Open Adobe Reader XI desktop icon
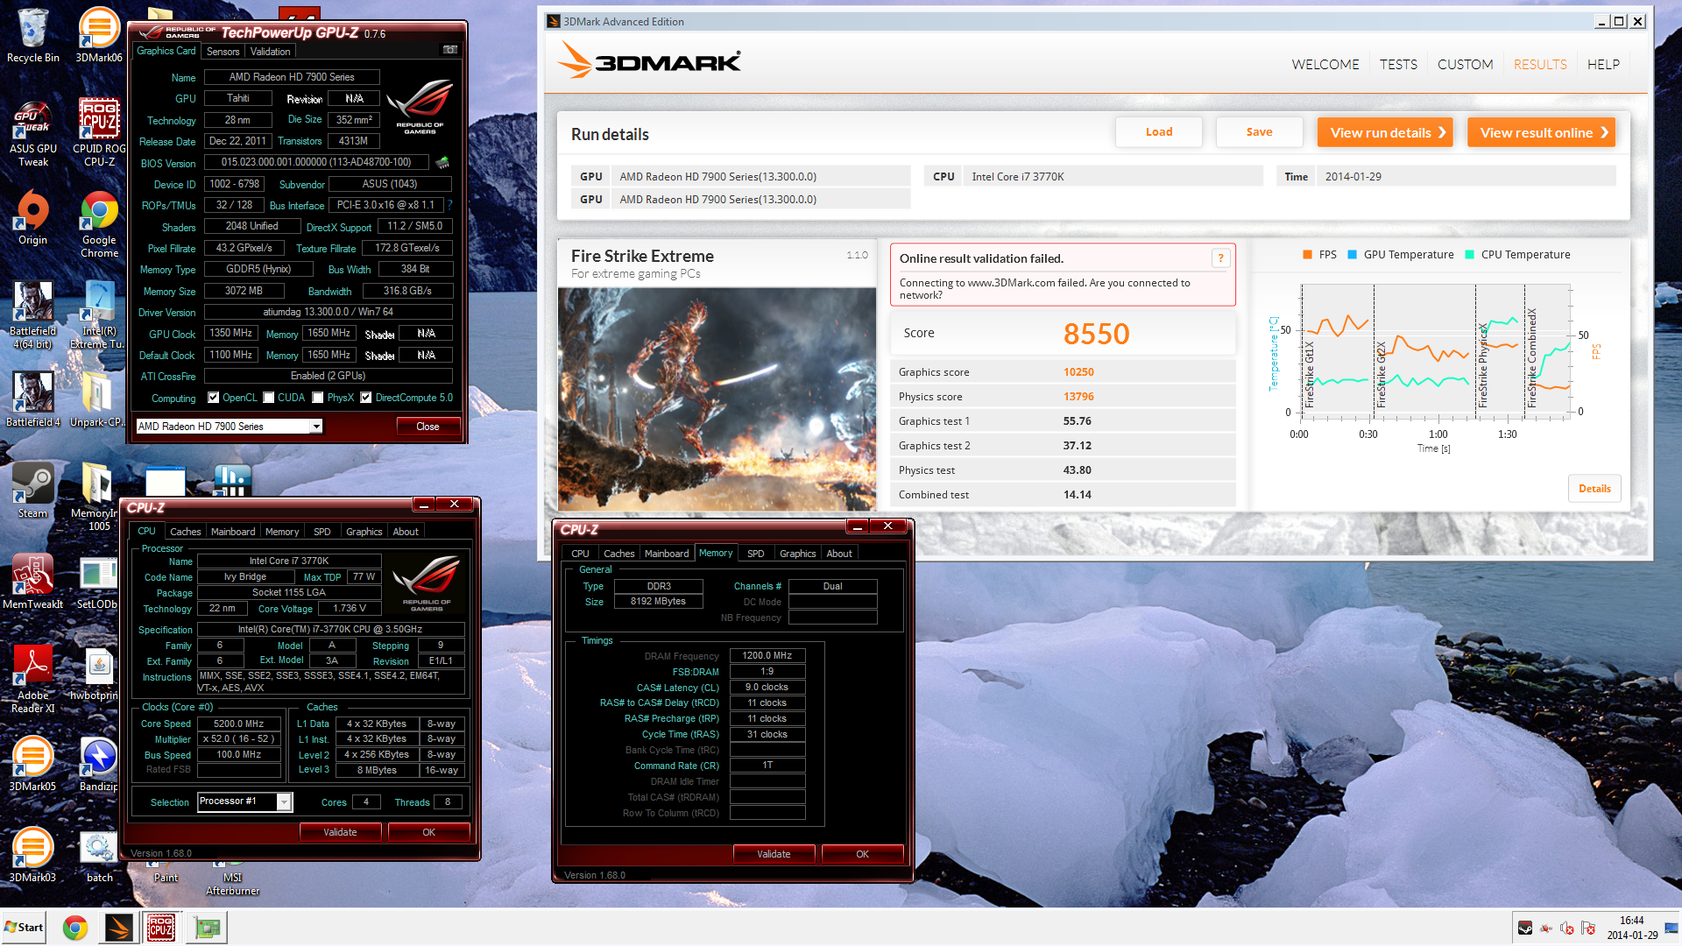This screenshot has height=946, width=1682. (33, 679)
